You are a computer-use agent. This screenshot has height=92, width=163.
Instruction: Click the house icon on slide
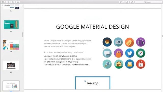point(119,64)
